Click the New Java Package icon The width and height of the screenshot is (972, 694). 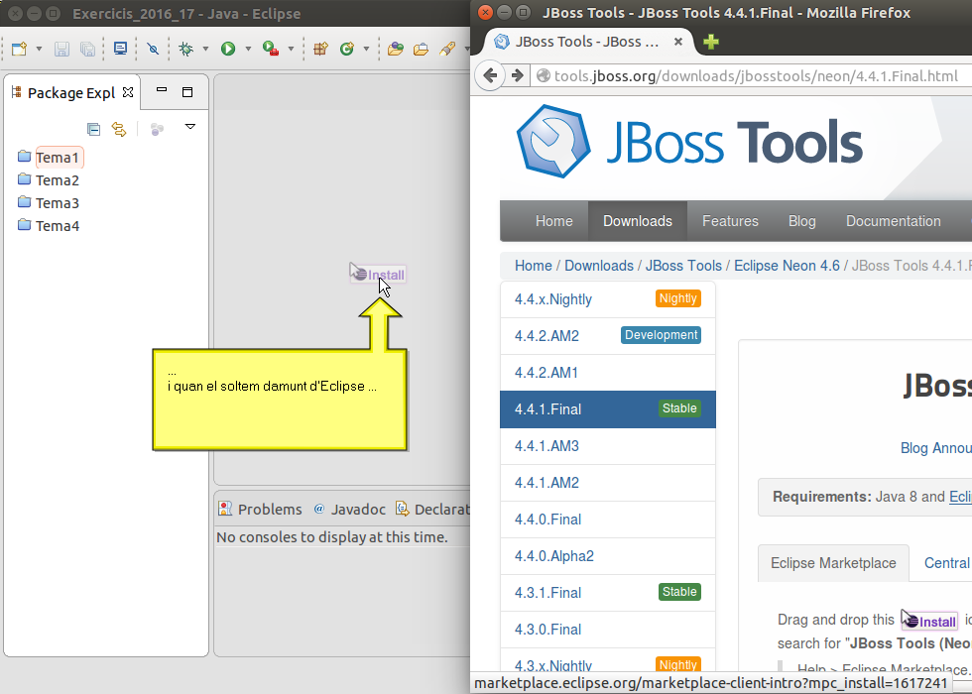[x=320, y=49]
